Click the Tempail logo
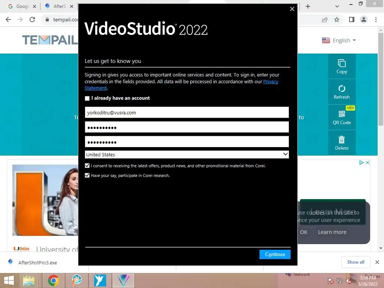The image size is (384, 288). pos(50,40)
